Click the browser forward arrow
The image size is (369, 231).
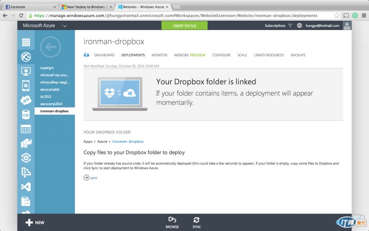pos(13,16)
